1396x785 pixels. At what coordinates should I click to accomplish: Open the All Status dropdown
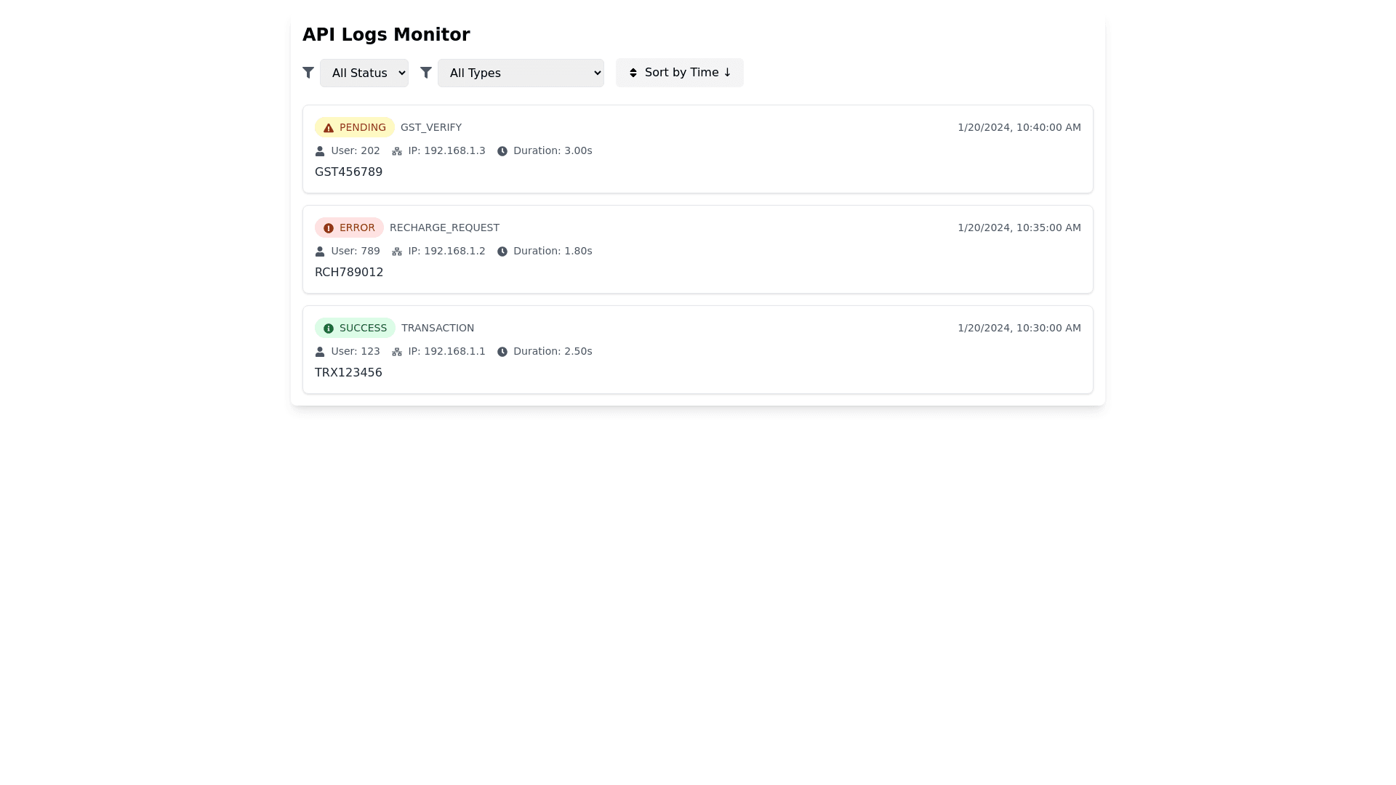(x=364, y=73)
